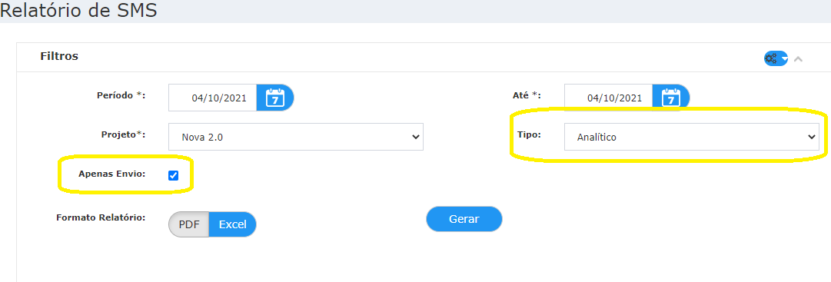Click the Tipo field label
The image size is (831, 282).
pos(529,134)
